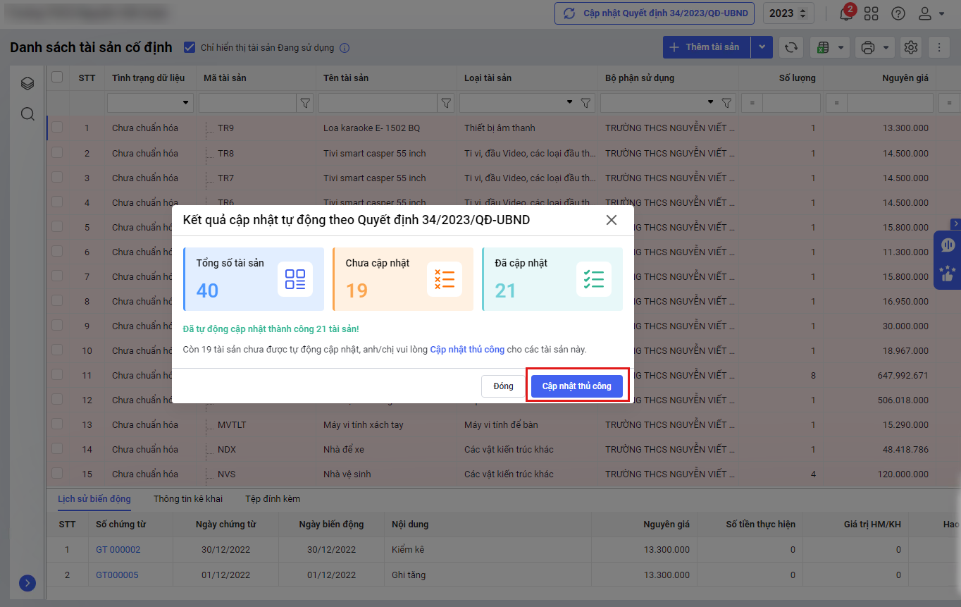Click the search icon in left sidebar
961x607 pixels.
(27, 114)
